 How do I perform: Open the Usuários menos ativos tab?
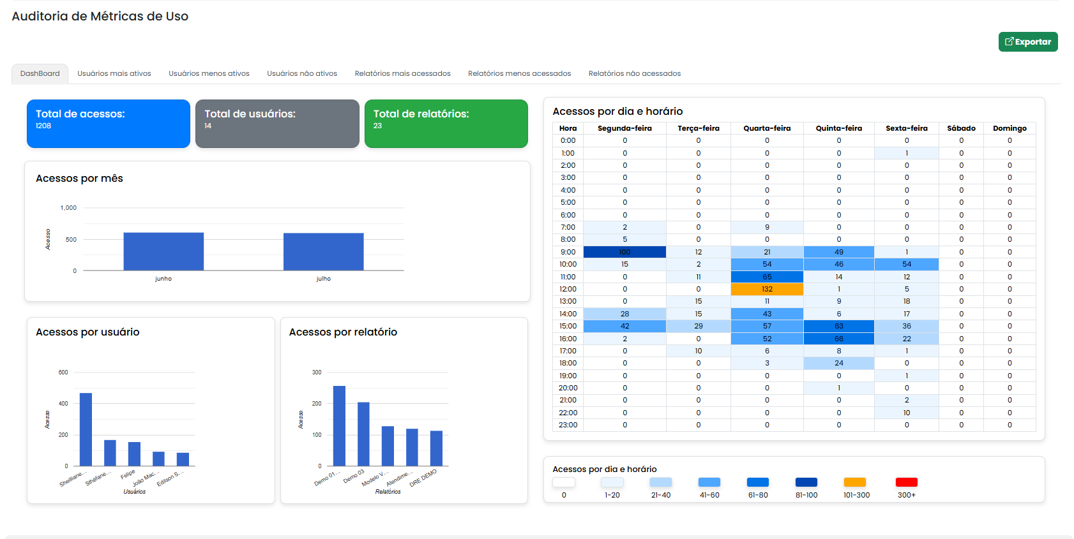[x=209, y=73]
